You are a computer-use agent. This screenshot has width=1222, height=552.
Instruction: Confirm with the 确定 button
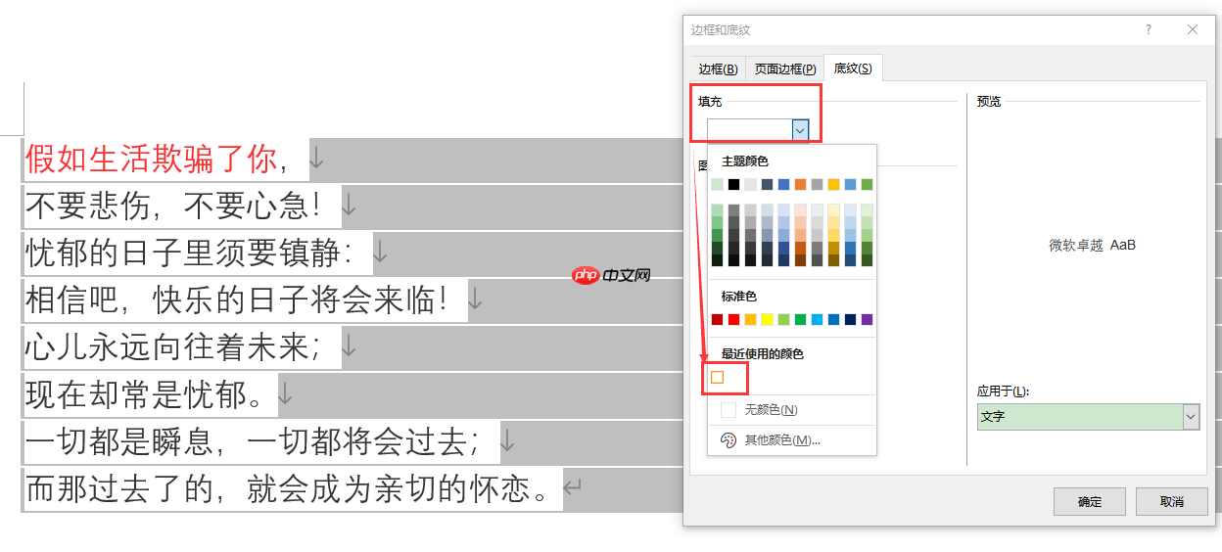click(1089, 501)
